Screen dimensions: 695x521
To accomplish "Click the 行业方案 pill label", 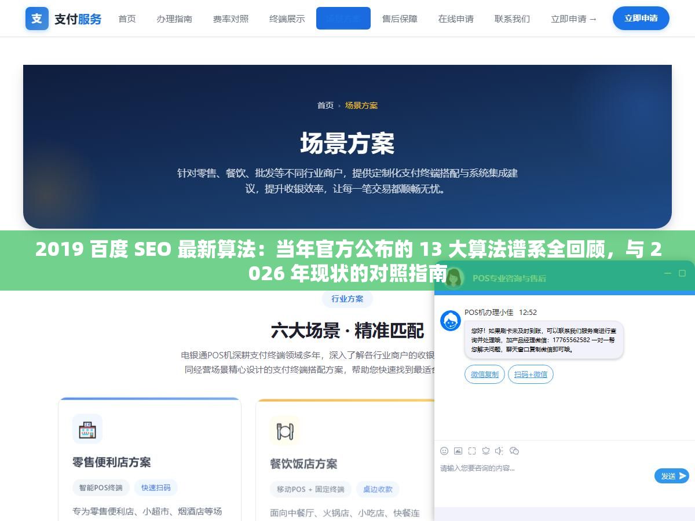I will pyautogui.click(x=348, y=299).
